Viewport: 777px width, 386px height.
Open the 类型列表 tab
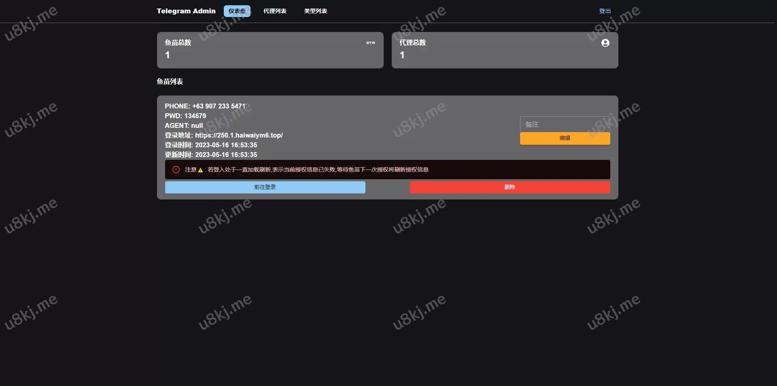click(316, 11)
